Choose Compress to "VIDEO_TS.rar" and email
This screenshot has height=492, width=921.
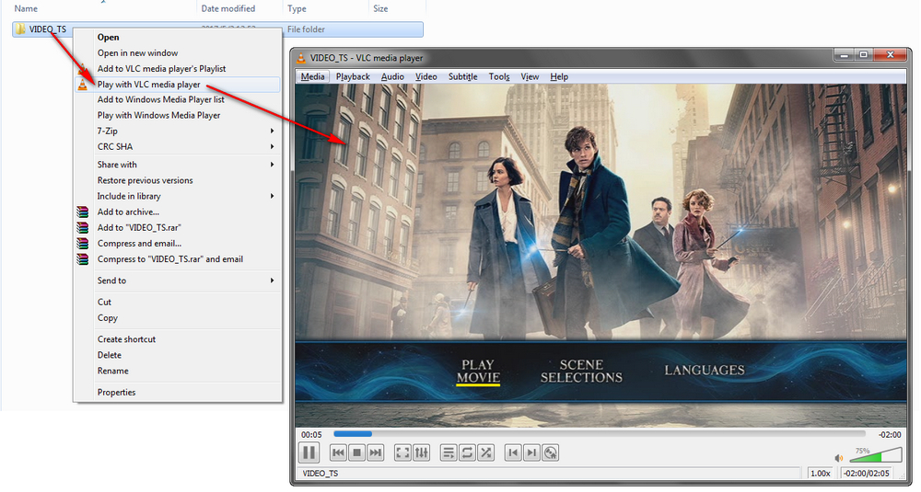tap(178, 259)
